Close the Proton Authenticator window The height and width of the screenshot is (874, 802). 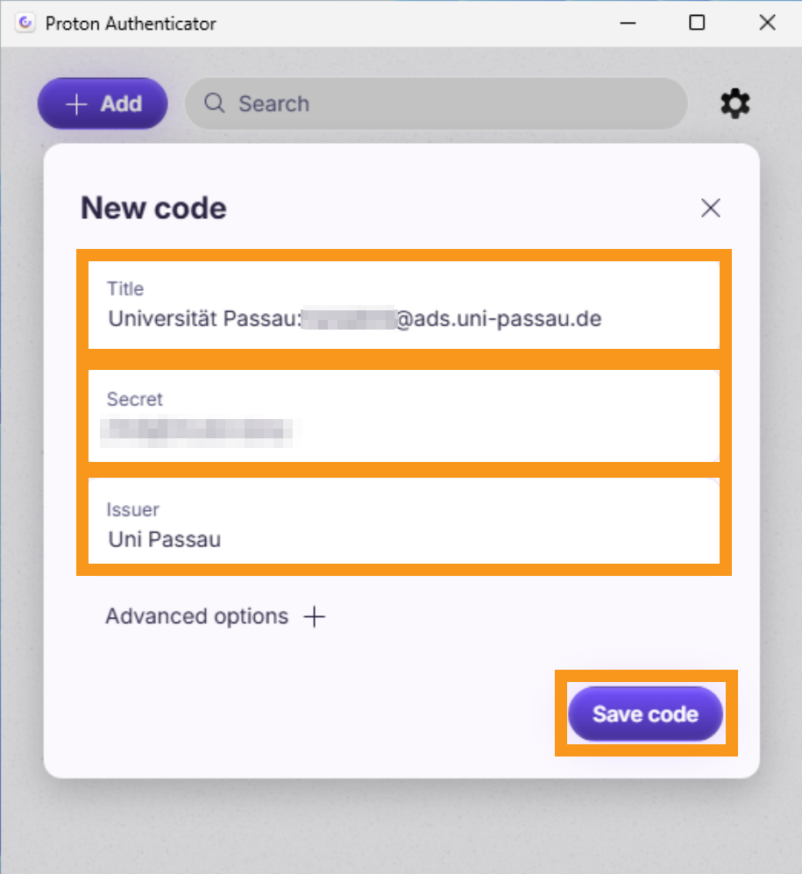(x=767, y=24)
